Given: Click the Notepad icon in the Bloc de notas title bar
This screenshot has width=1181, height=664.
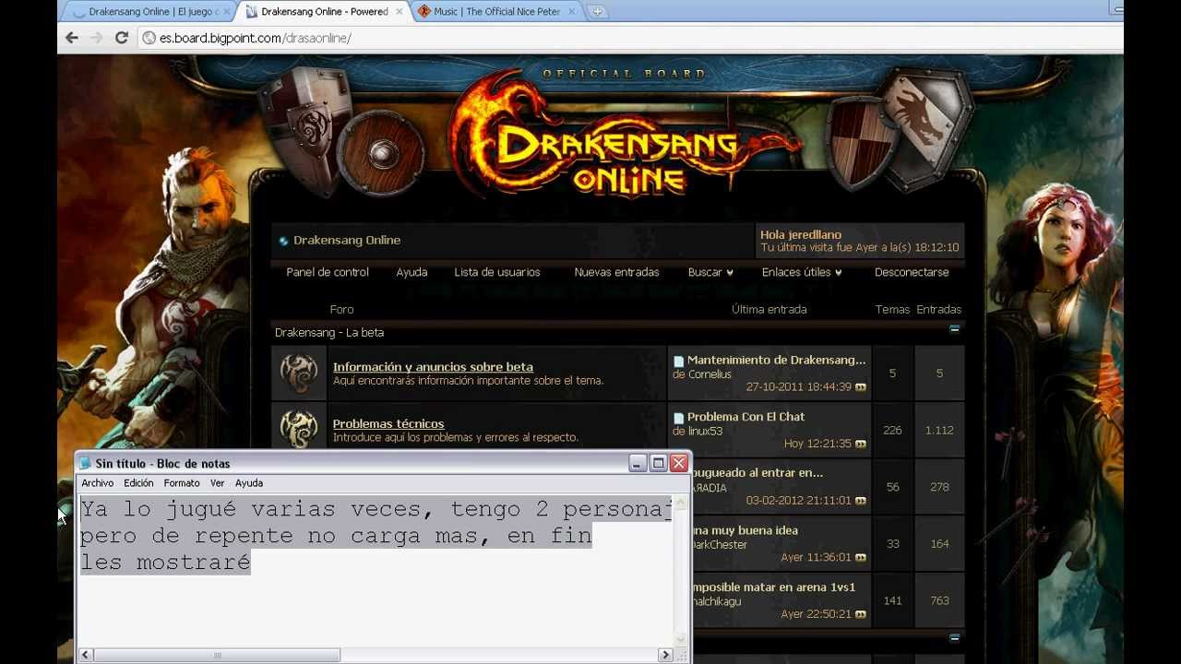Looking at the screenshot, I should click(x=86, y=463).
